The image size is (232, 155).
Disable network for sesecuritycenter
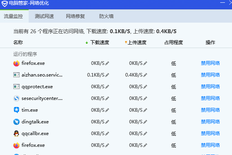click(x=210, y=98)
